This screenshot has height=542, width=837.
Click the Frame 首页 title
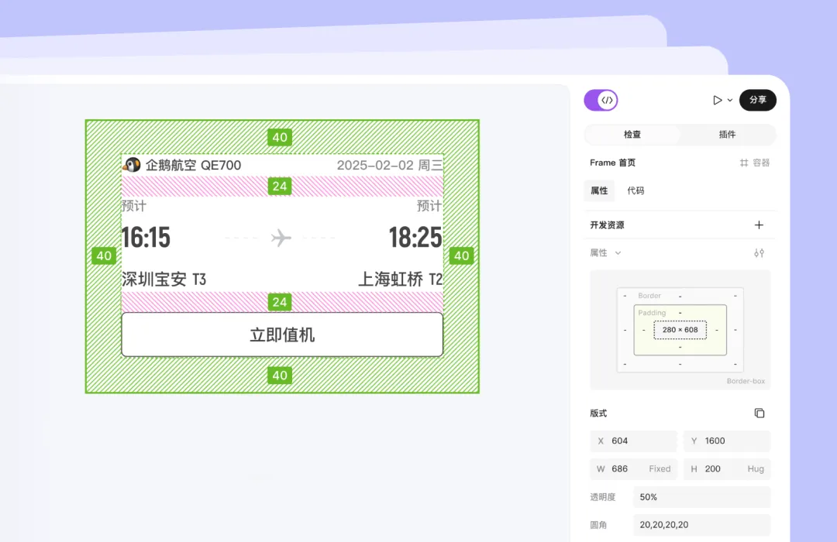pyautogui.click(x=612, y=163)
